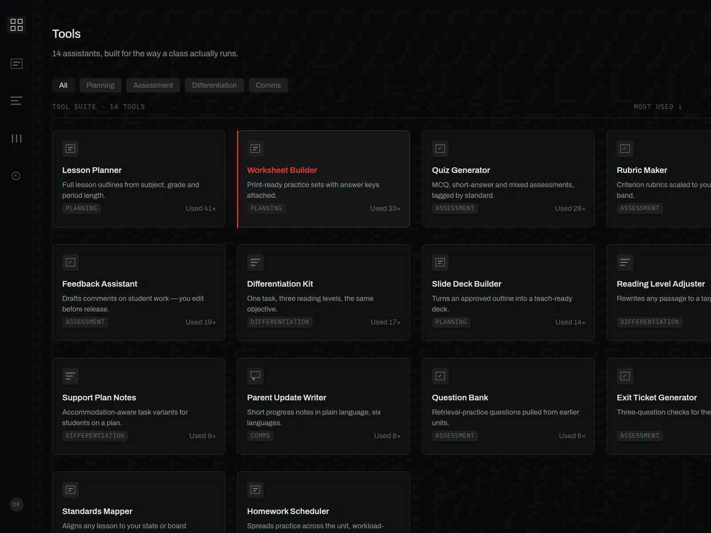Click the 'Used 33×' count text
This screenshot has height=533, width=711.
coord(385,208)
